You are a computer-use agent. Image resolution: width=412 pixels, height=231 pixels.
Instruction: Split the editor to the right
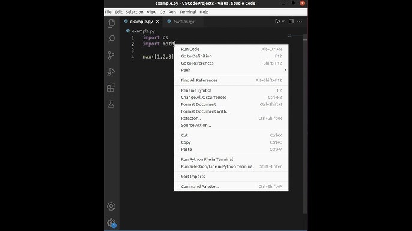pos(291,21)
